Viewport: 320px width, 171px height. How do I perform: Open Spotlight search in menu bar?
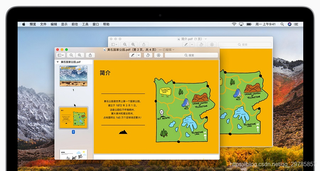282,24
